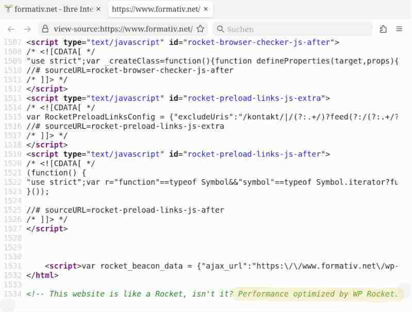Click the var _createClass=function line

(212, 61)
